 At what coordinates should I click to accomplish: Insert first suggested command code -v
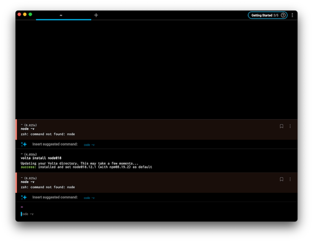click(89, 145)
